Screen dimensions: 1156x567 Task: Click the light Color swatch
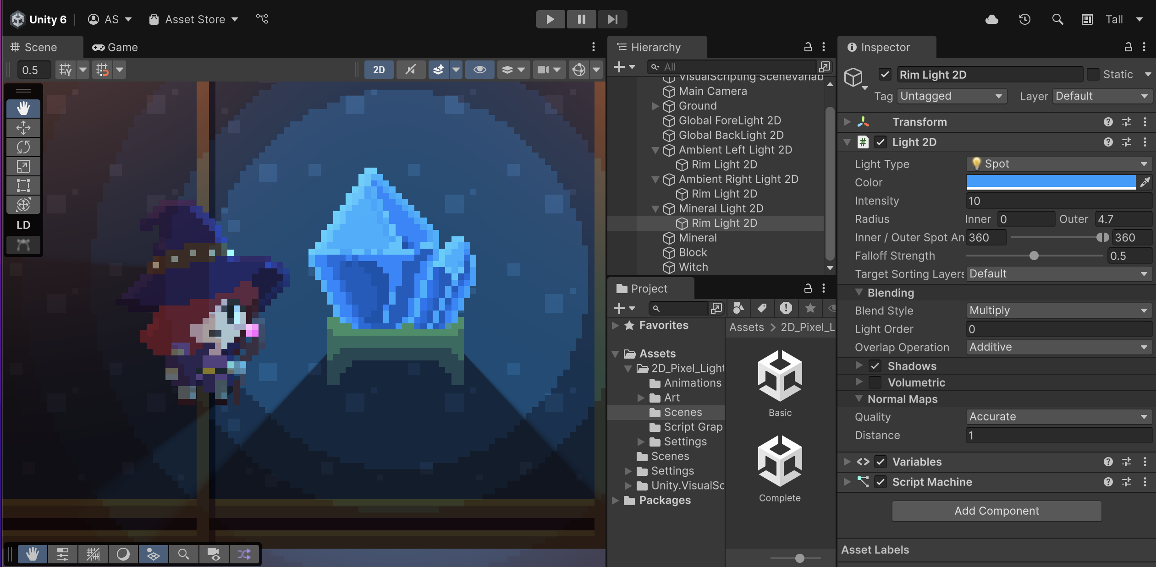[1051, 182]
